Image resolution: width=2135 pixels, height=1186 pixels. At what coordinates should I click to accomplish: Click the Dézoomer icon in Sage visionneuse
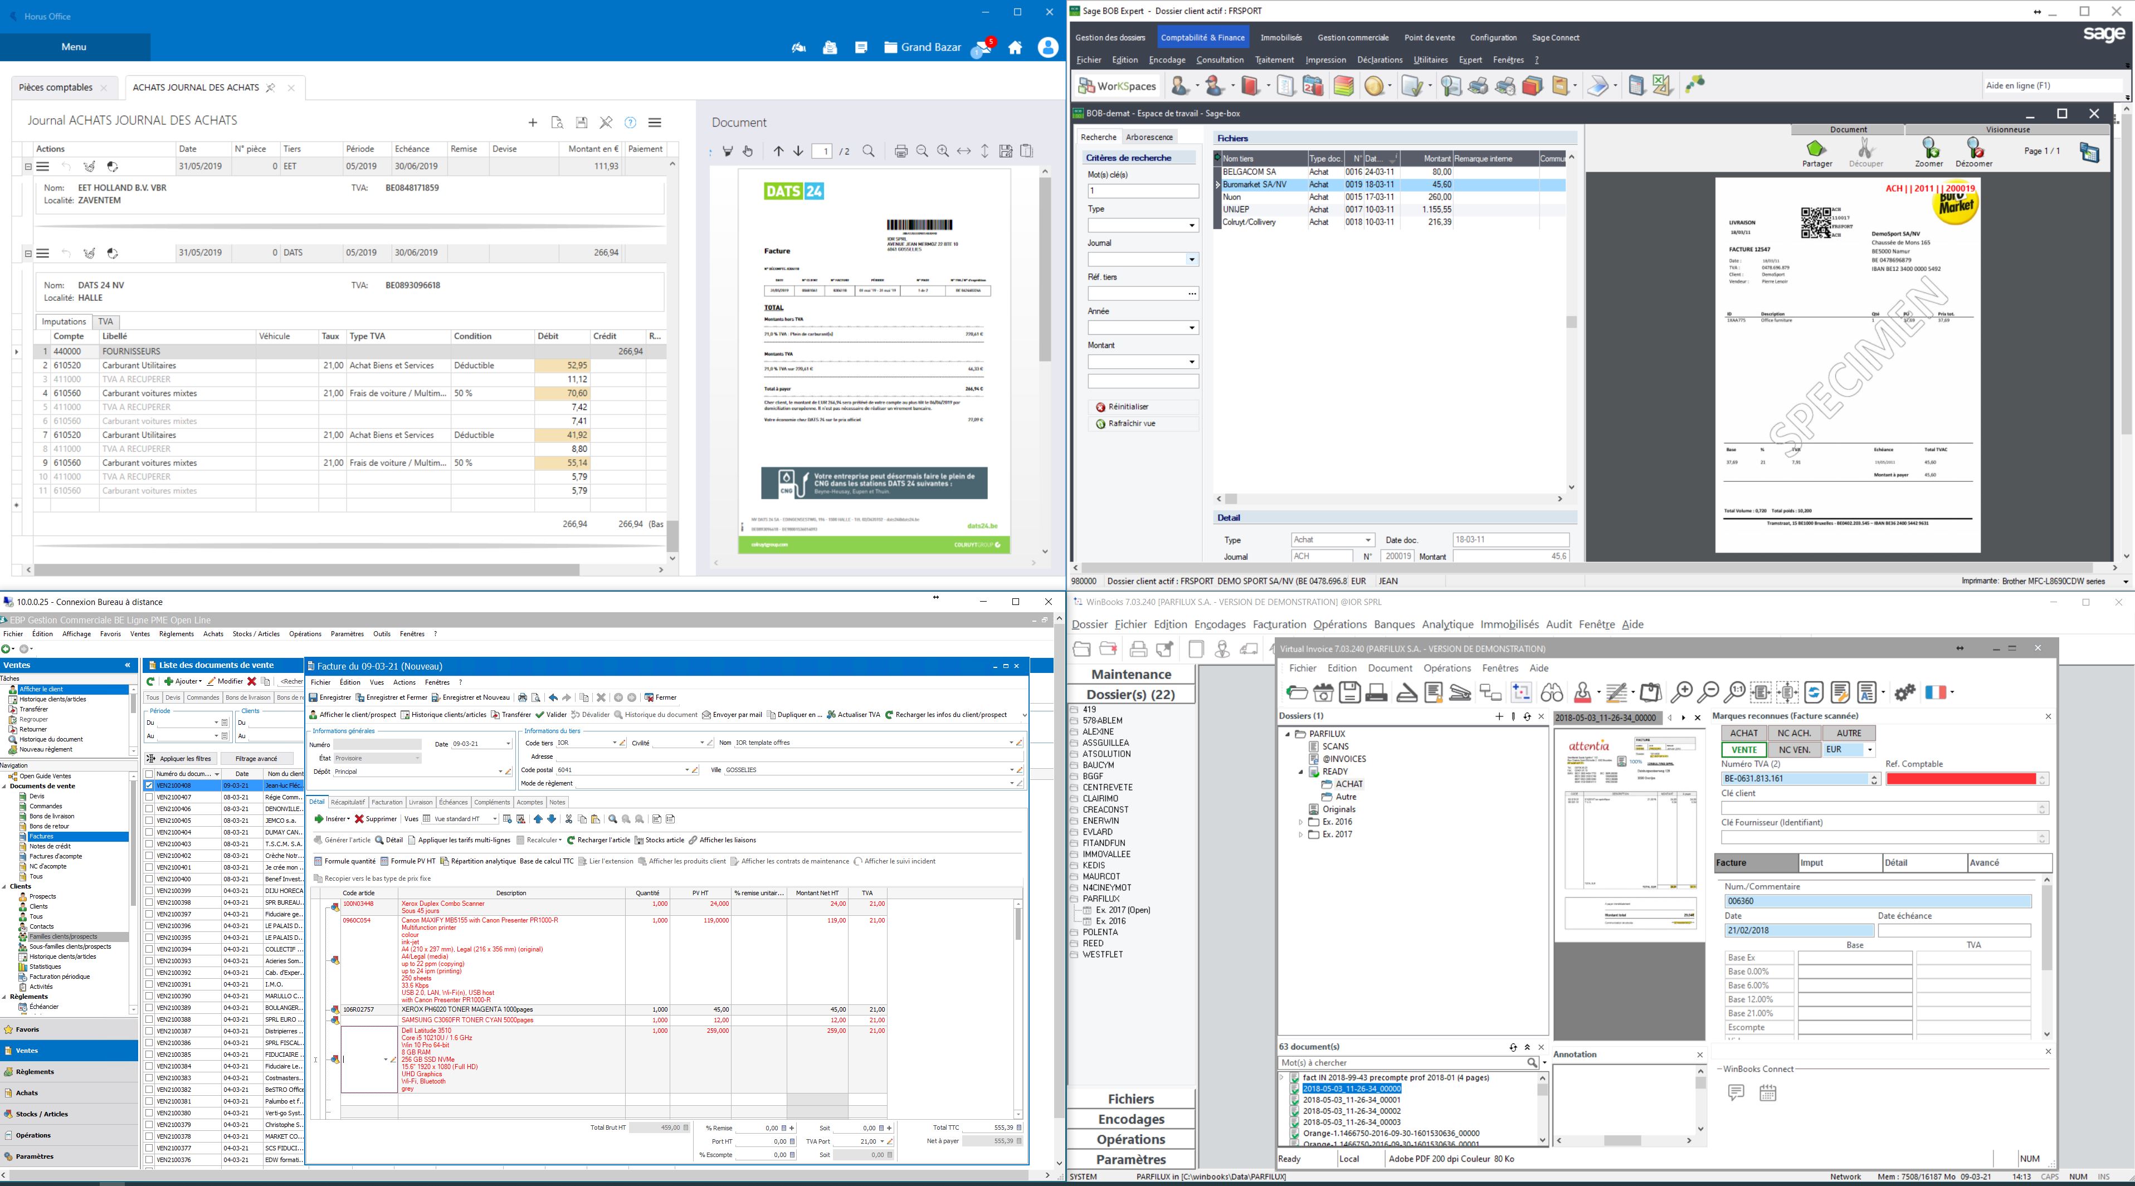point(1974,153)
